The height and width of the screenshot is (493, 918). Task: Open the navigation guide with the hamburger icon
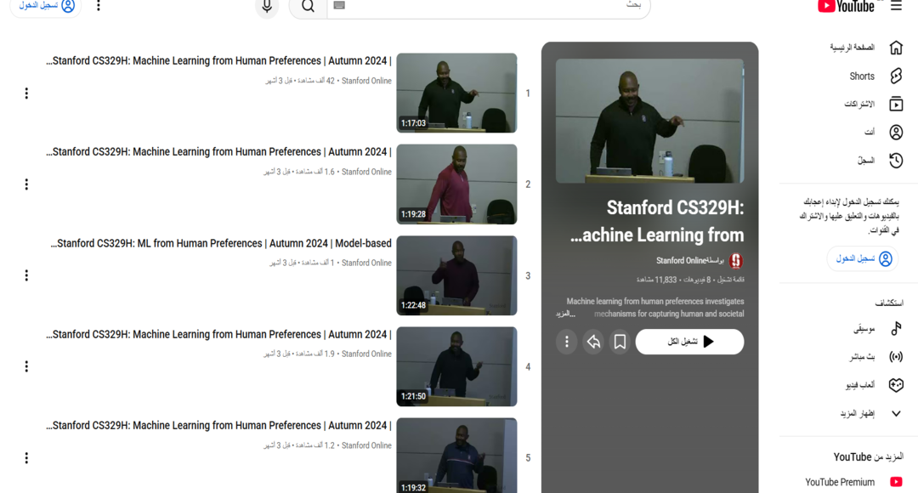tap(897, 7)
